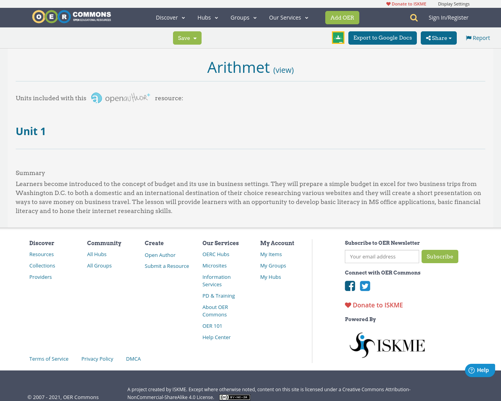Screen dimensions: 501x401
Task: Share to Google Classroom
Action: tap(338, 37)
